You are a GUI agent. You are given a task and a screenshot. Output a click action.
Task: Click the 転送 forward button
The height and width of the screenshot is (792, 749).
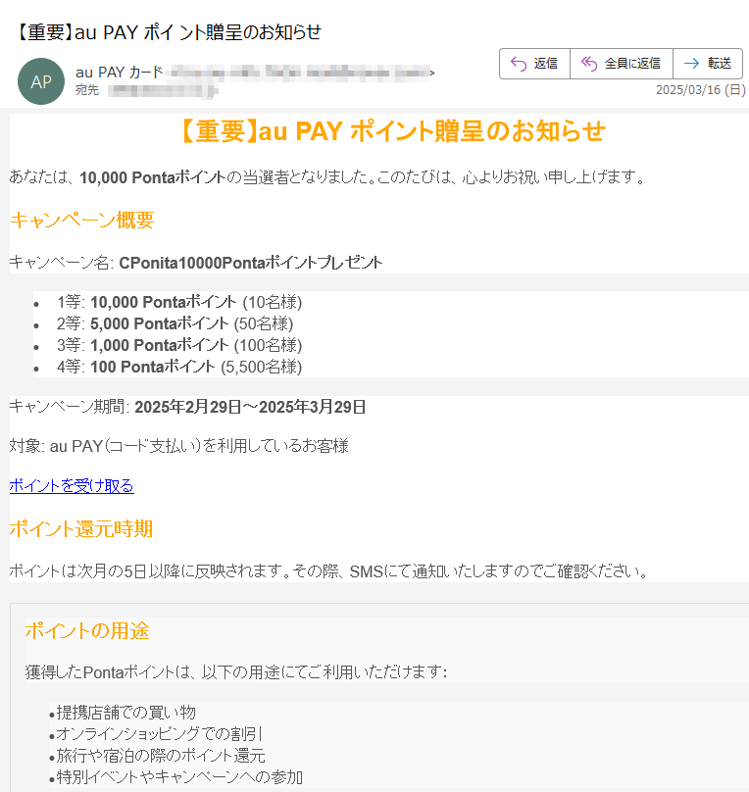pos(708,64)
